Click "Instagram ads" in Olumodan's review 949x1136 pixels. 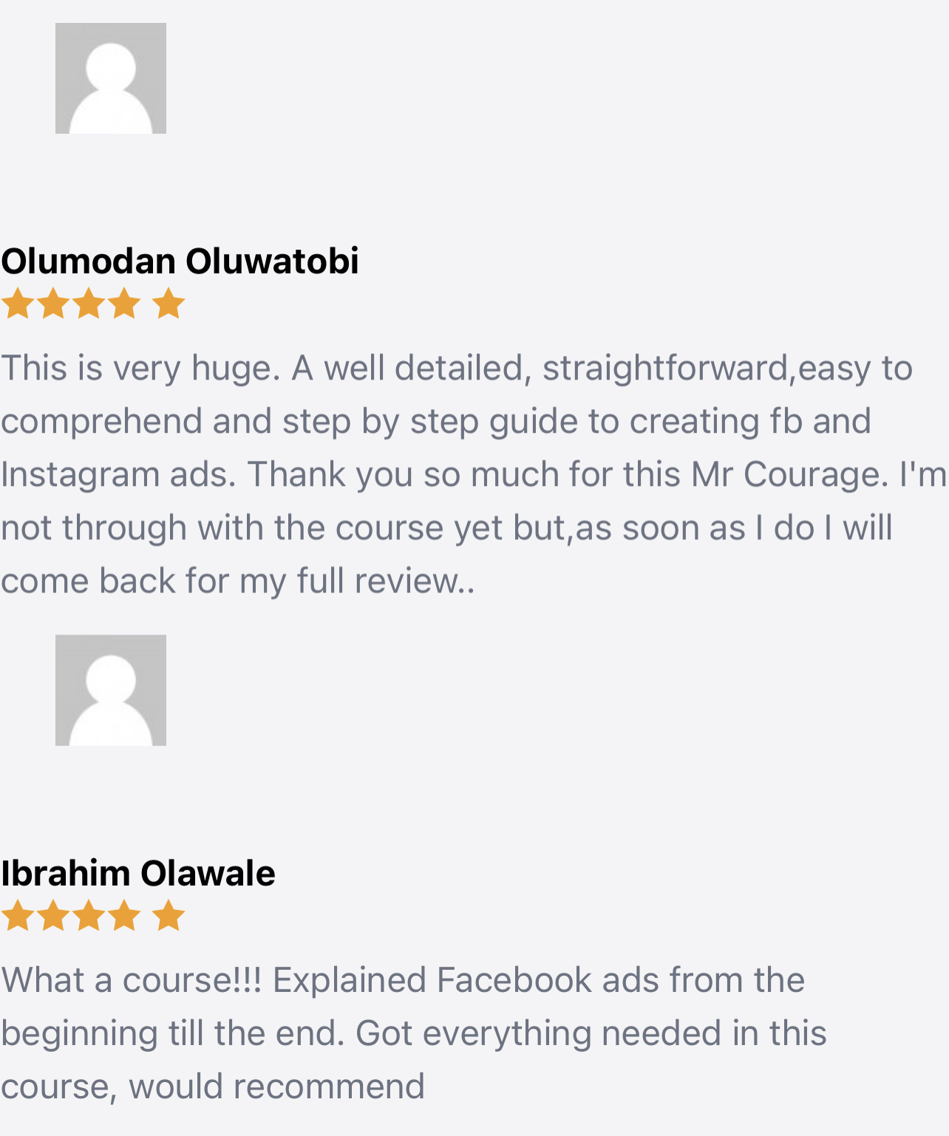point(118,474)
